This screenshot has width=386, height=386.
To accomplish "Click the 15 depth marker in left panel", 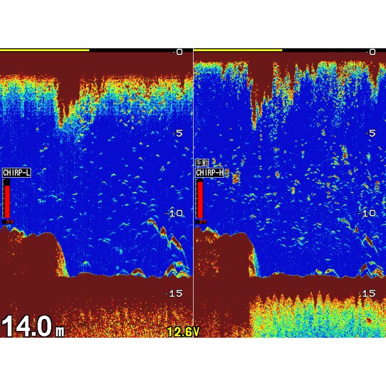I will (x=176, y=294).
